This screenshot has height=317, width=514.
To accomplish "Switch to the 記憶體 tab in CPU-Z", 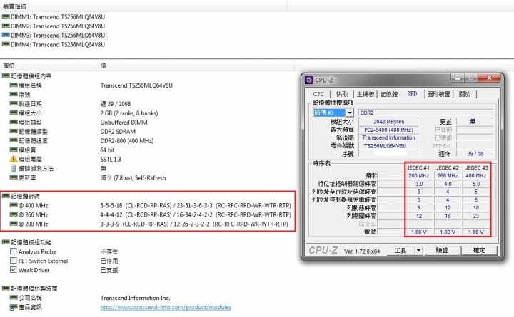I will [x=389, y=94].
